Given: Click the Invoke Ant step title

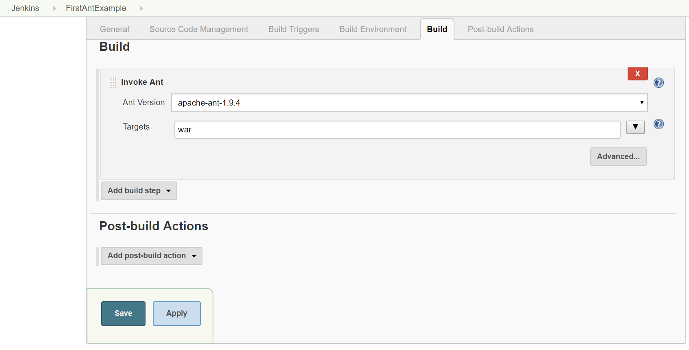Looking at the screenshot, I should [x=142, y=82].
